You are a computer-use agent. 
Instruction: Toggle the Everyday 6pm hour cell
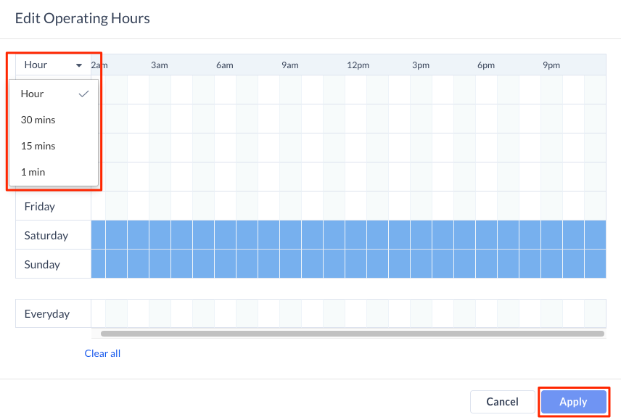point(486,313)
